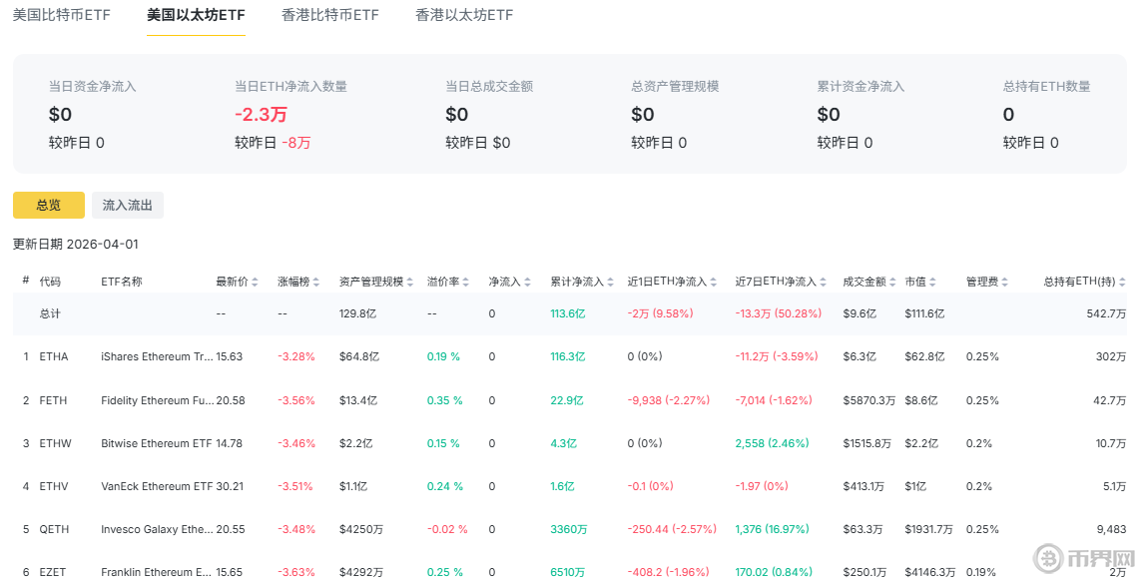Open Franklin Ethereum E... fund name
Image resolution: width=1146 pixels, height=586 pixels.
[157, 573]
